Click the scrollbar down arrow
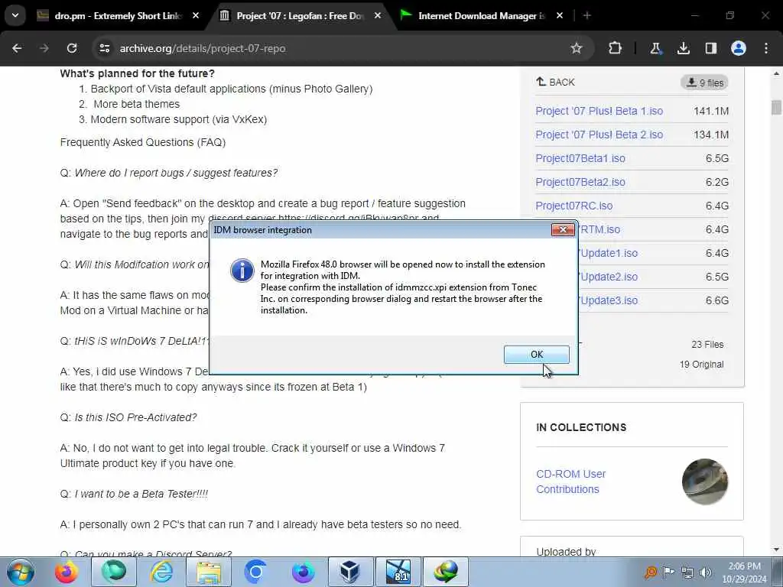This screenshot has width=783, height=587. (776, 550)
